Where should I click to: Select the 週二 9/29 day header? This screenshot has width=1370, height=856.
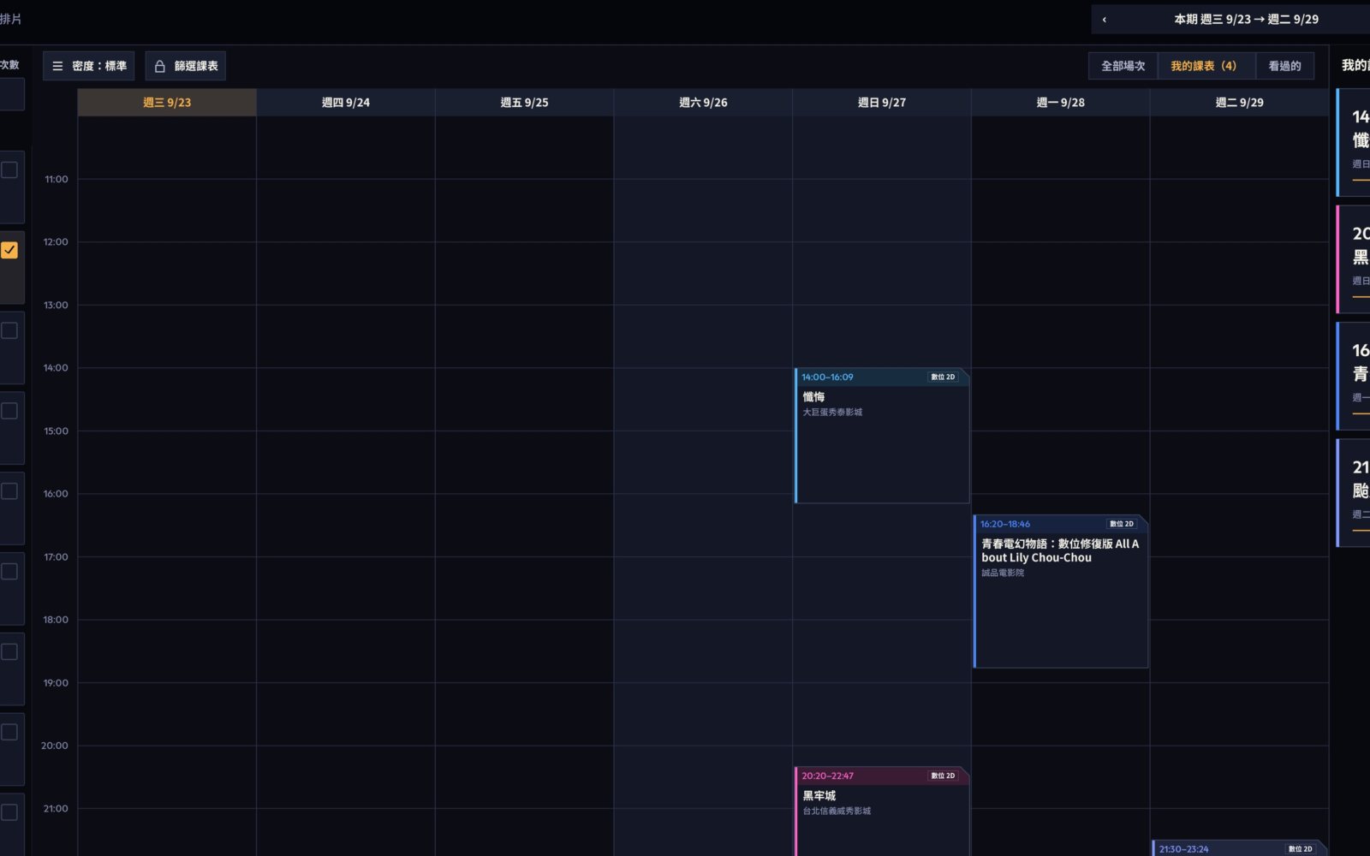(1239, 102)
